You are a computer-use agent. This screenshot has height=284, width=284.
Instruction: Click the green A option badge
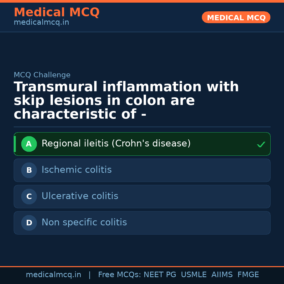[x=29, y=144]
